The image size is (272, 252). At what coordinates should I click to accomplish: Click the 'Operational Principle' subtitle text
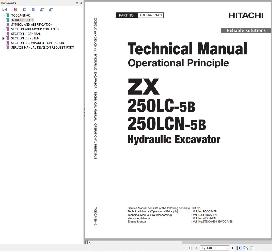coord(178,63)
